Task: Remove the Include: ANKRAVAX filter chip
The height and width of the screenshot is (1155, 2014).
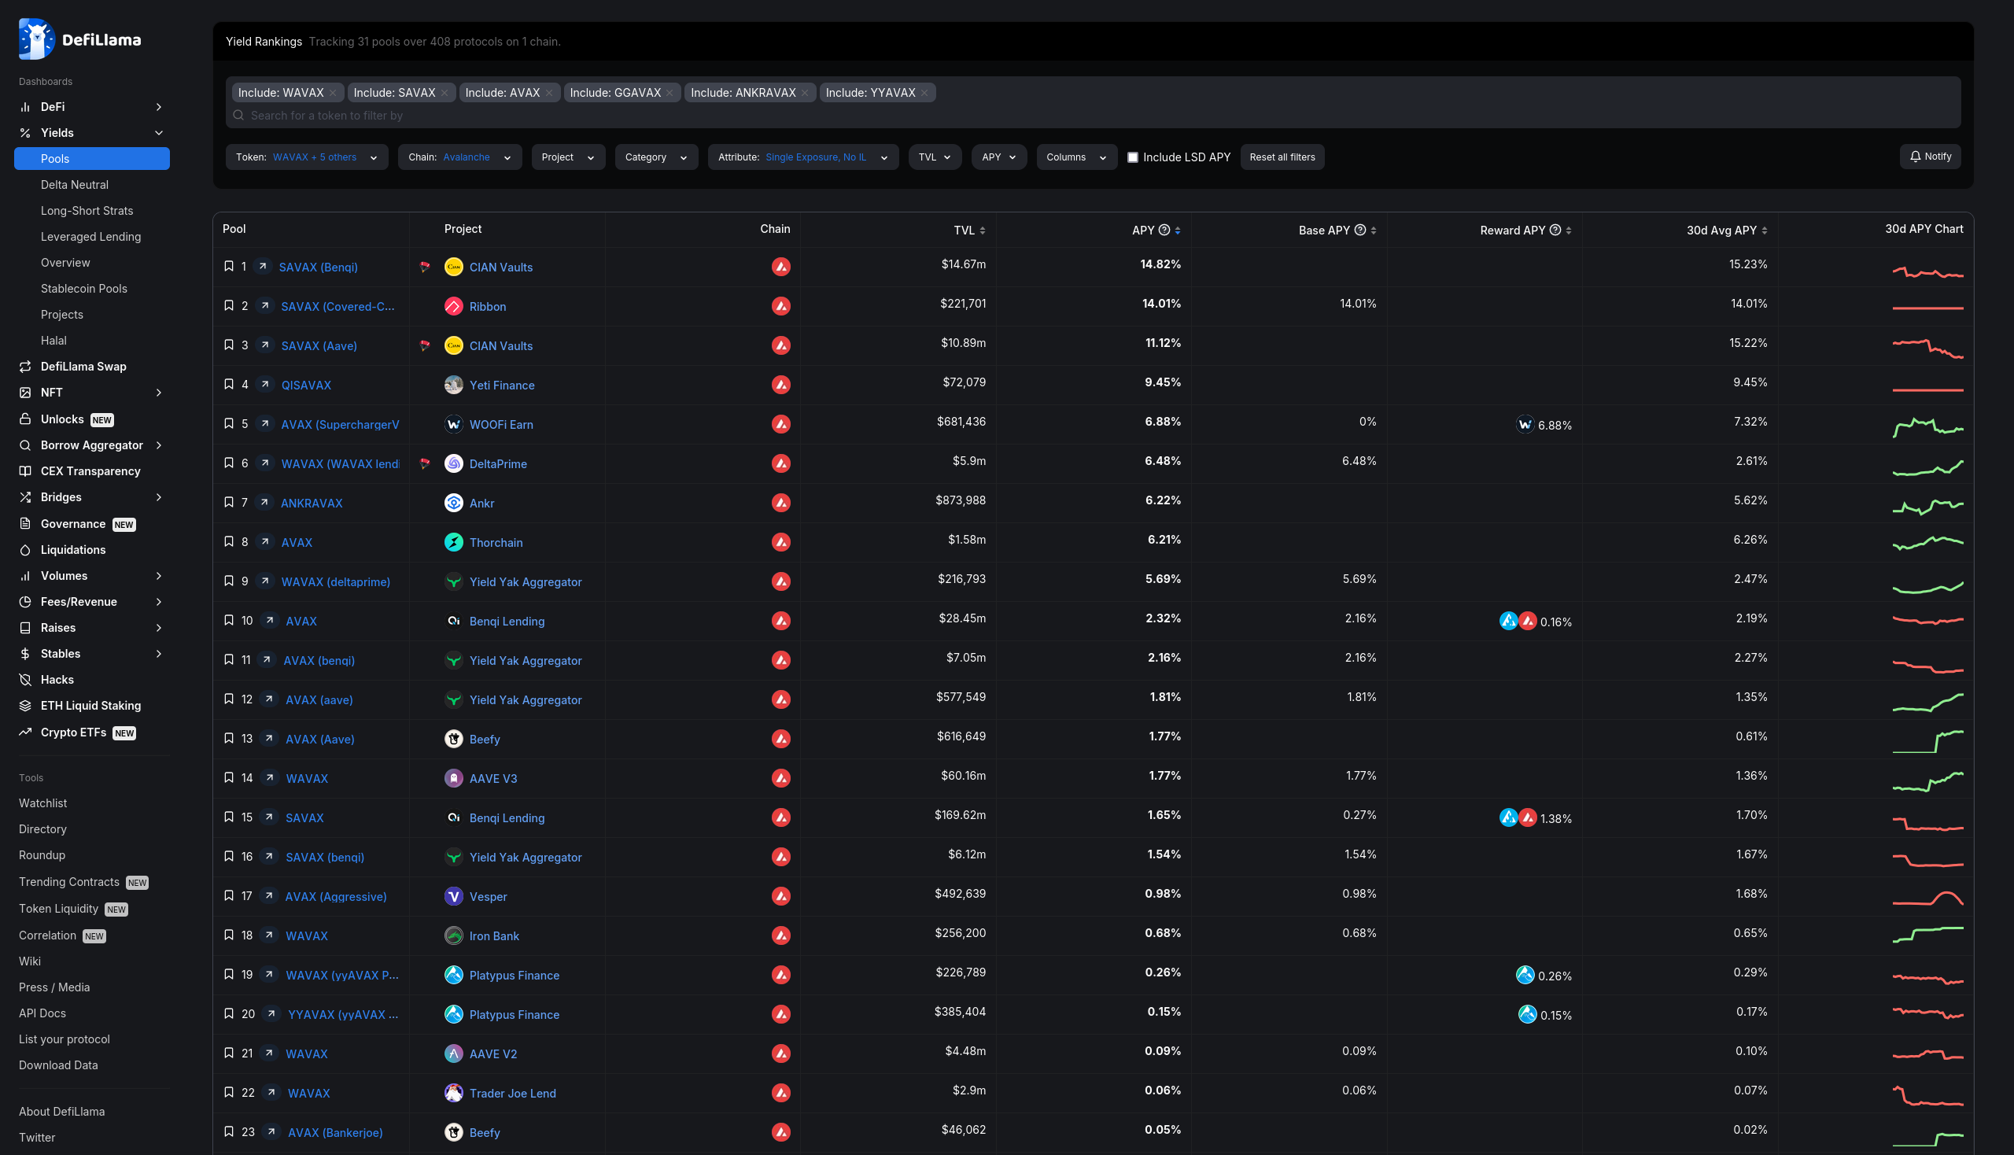Action: pos(805,93)
